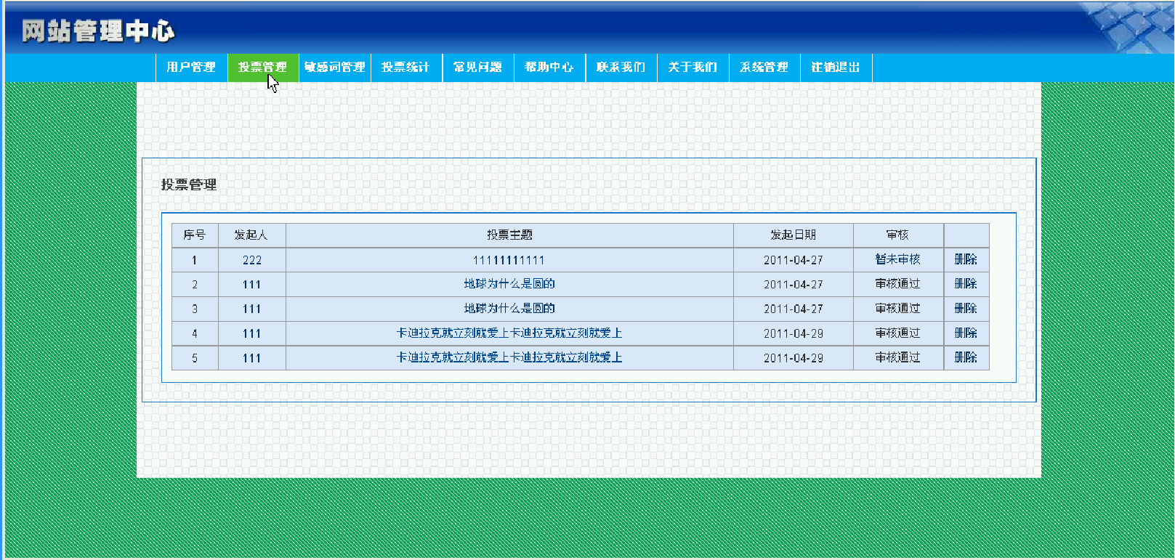Open 地球为什么是圆的 topic in row 3
Viewport: 1175px width, 560px height.
509,309
